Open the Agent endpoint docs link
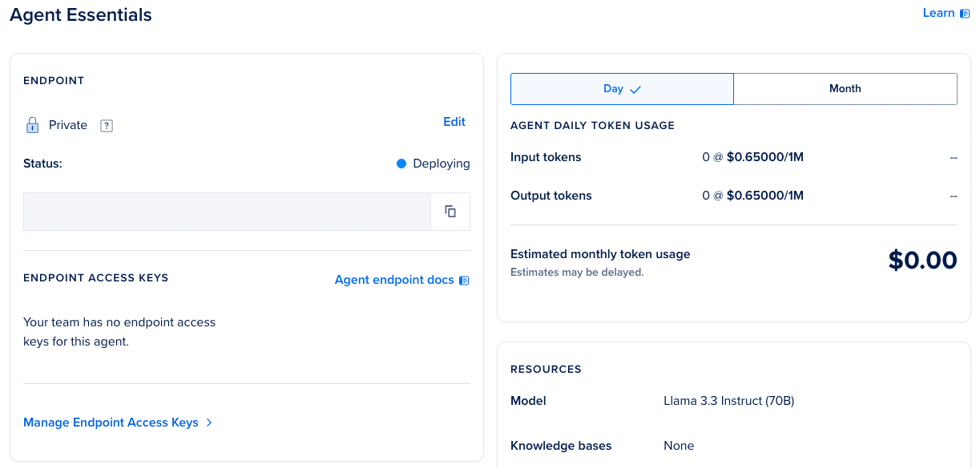Screen dimensions: 976x469 (394, 280)
